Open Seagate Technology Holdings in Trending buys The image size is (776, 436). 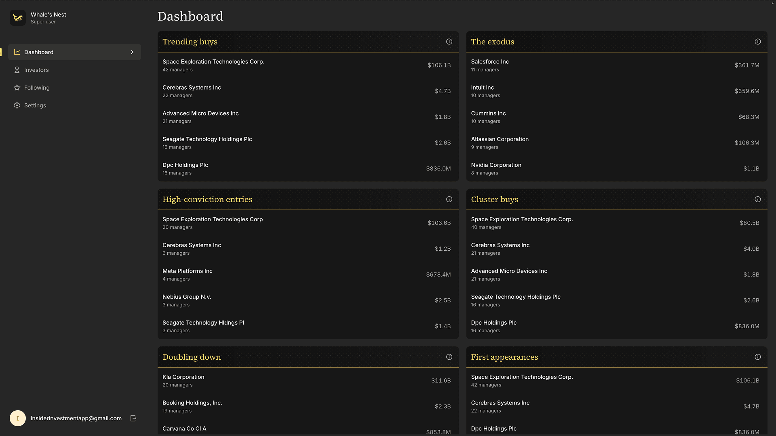(308, 143)
